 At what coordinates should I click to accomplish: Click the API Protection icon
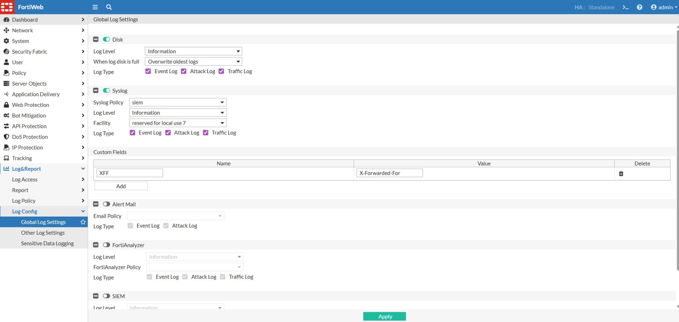pos(6,126)
